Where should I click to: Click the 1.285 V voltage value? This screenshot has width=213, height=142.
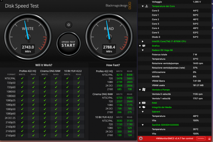pos(197,2)
